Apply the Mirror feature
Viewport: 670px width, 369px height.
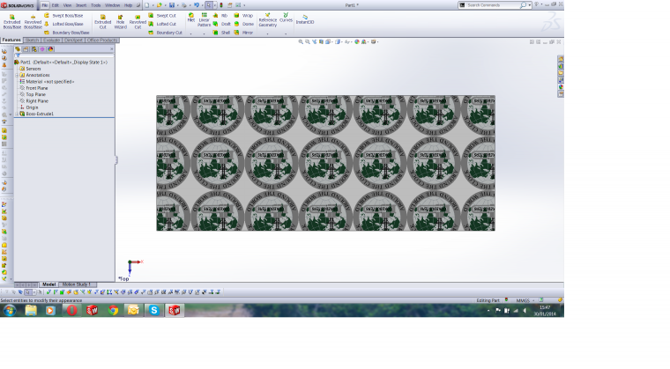(x=244, y=33)
